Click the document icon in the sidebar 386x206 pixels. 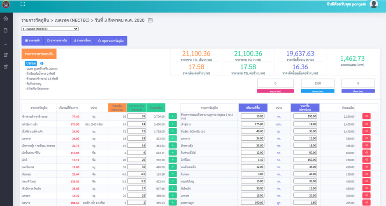pyautogui.click(x=6, y=30)
